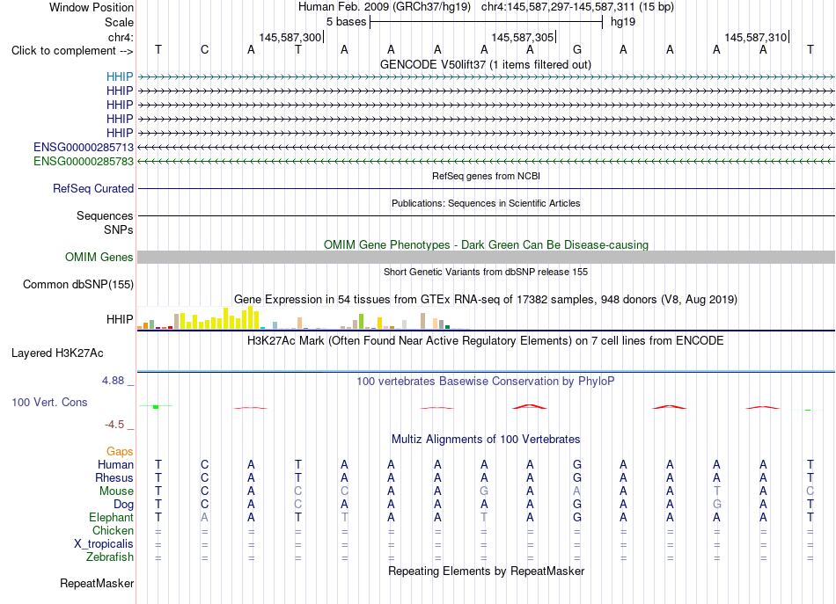Select the 'Click to complement -->' label
The image size is (836, 604).
click(x=72, y=51)
